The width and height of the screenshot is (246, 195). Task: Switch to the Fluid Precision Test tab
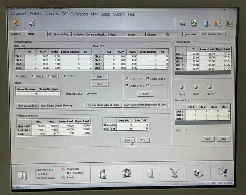(213, 34)
